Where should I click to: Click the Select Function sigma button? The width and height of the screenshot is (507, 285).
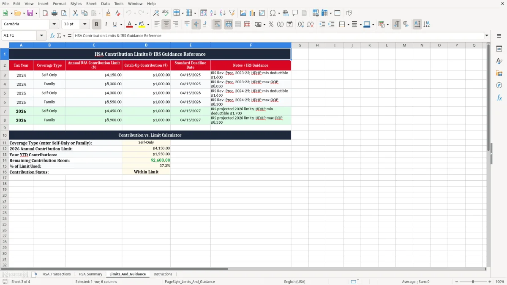coord(59,35)
